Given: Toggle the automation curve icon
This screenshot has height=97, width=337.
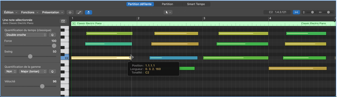Looking at the screenshot, I should (79, 12).
